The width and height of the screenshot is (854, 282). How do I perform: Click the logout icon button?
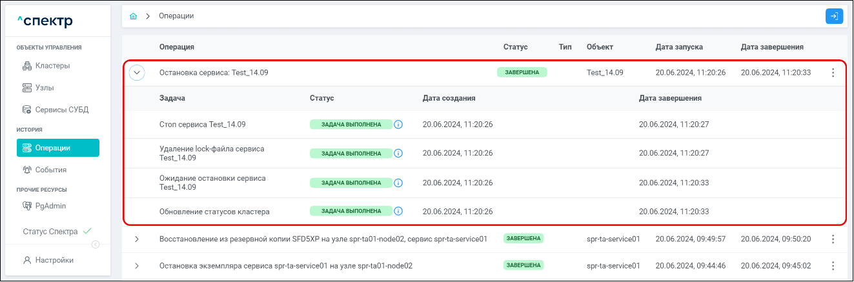click(x=835, y=16)
